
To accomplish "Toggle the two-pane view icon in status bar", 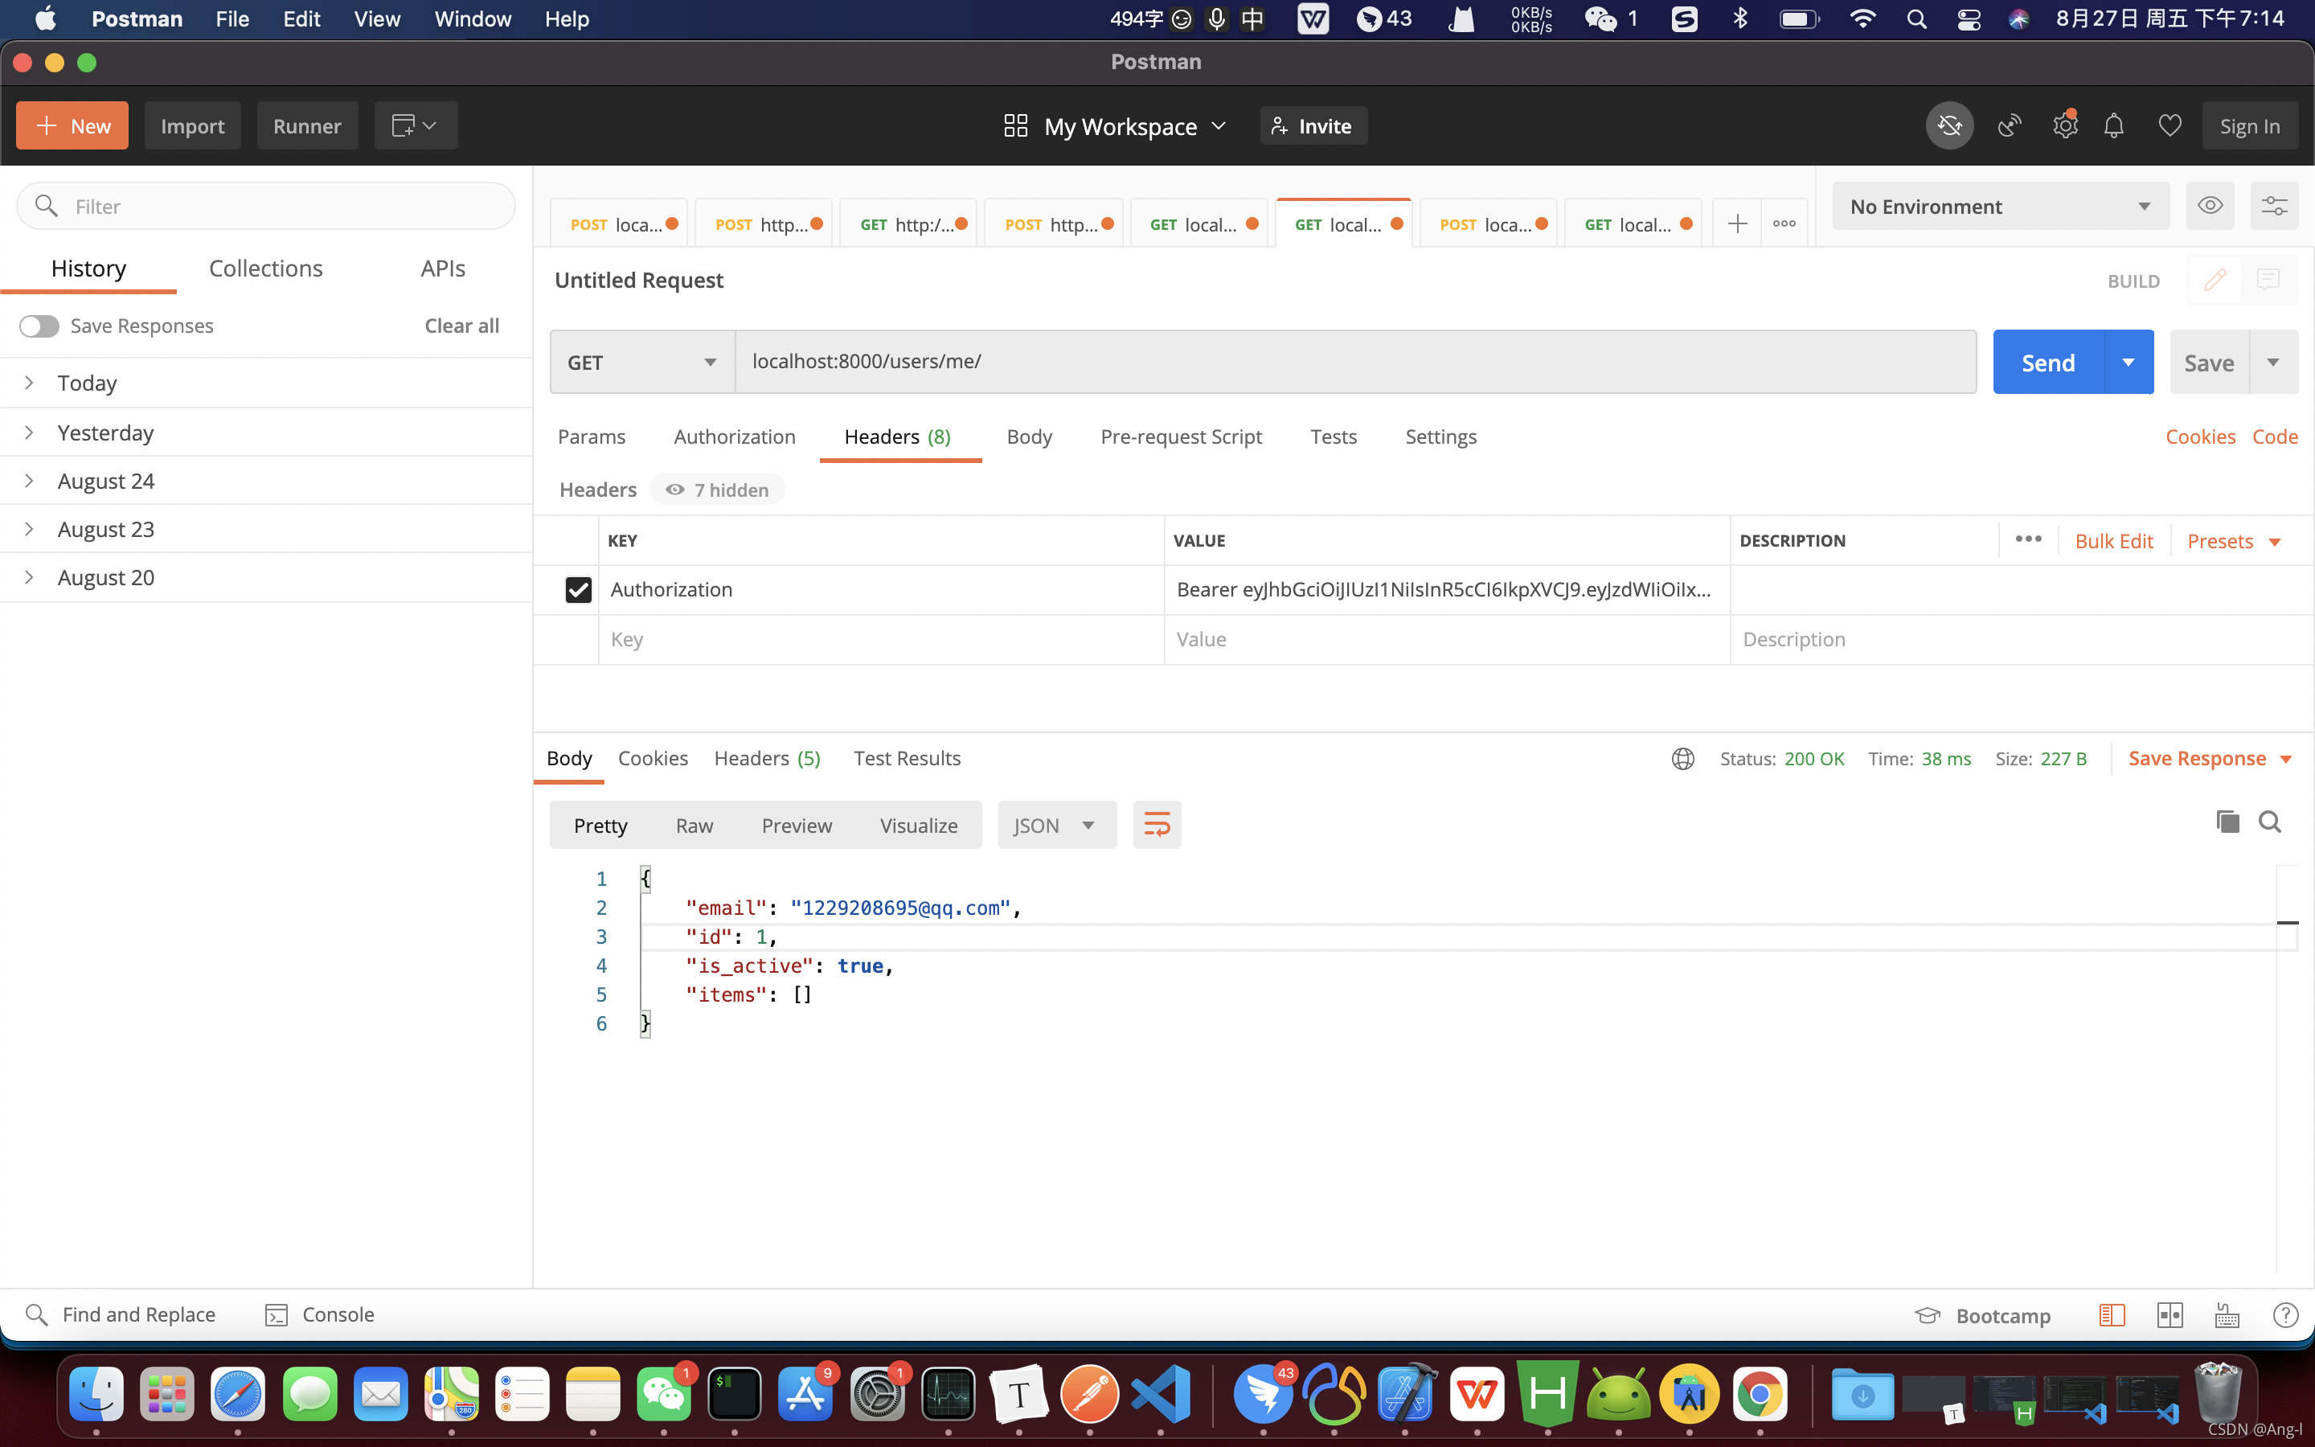I will (2170, 1315).
